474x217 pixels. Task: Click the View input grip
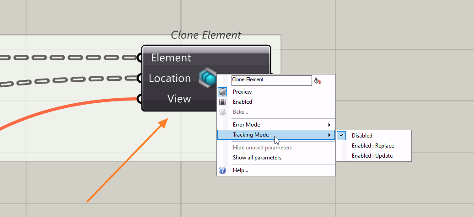(140, 99)
